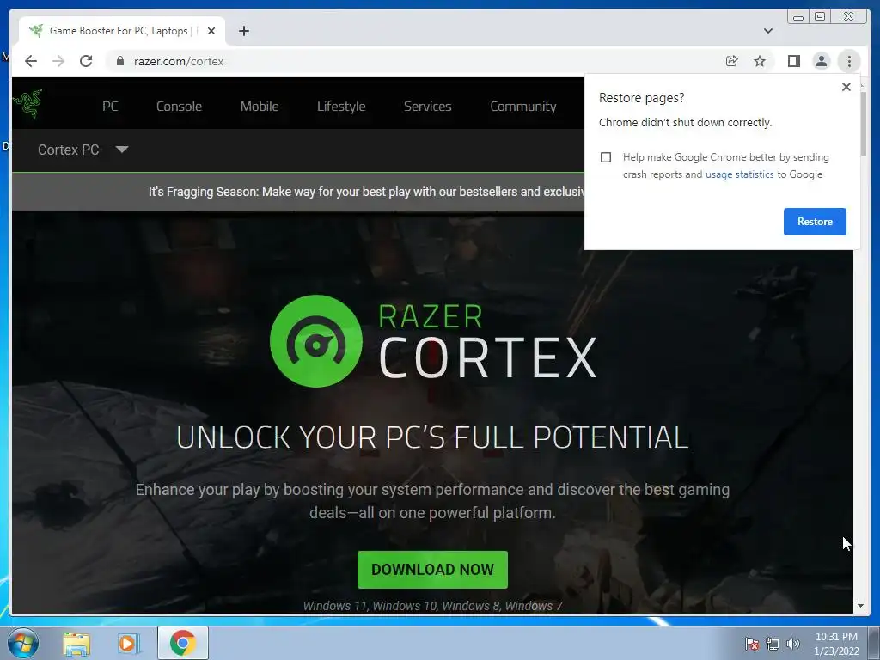
Task: Click the Enhance your play description paragraph
Action: pos(432,501)
